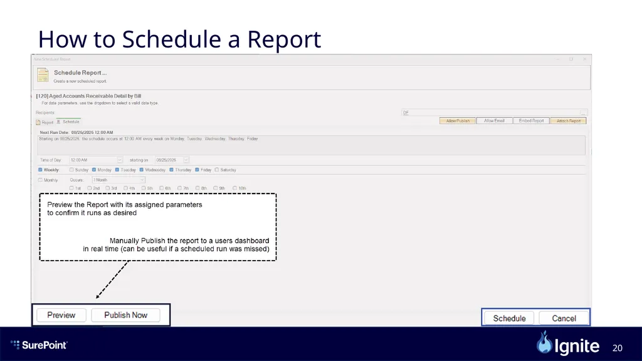This screenshot has height=361, width=642.
Task: Click the Aged Accounts Receivable Detail by Bill title
Action: [x=88, y=96]
